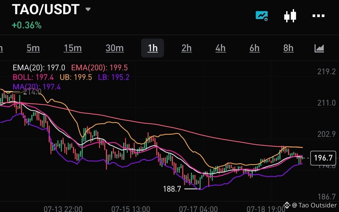Select the 15m timeframe
339x212 pixels.
[x=73, y=48]
